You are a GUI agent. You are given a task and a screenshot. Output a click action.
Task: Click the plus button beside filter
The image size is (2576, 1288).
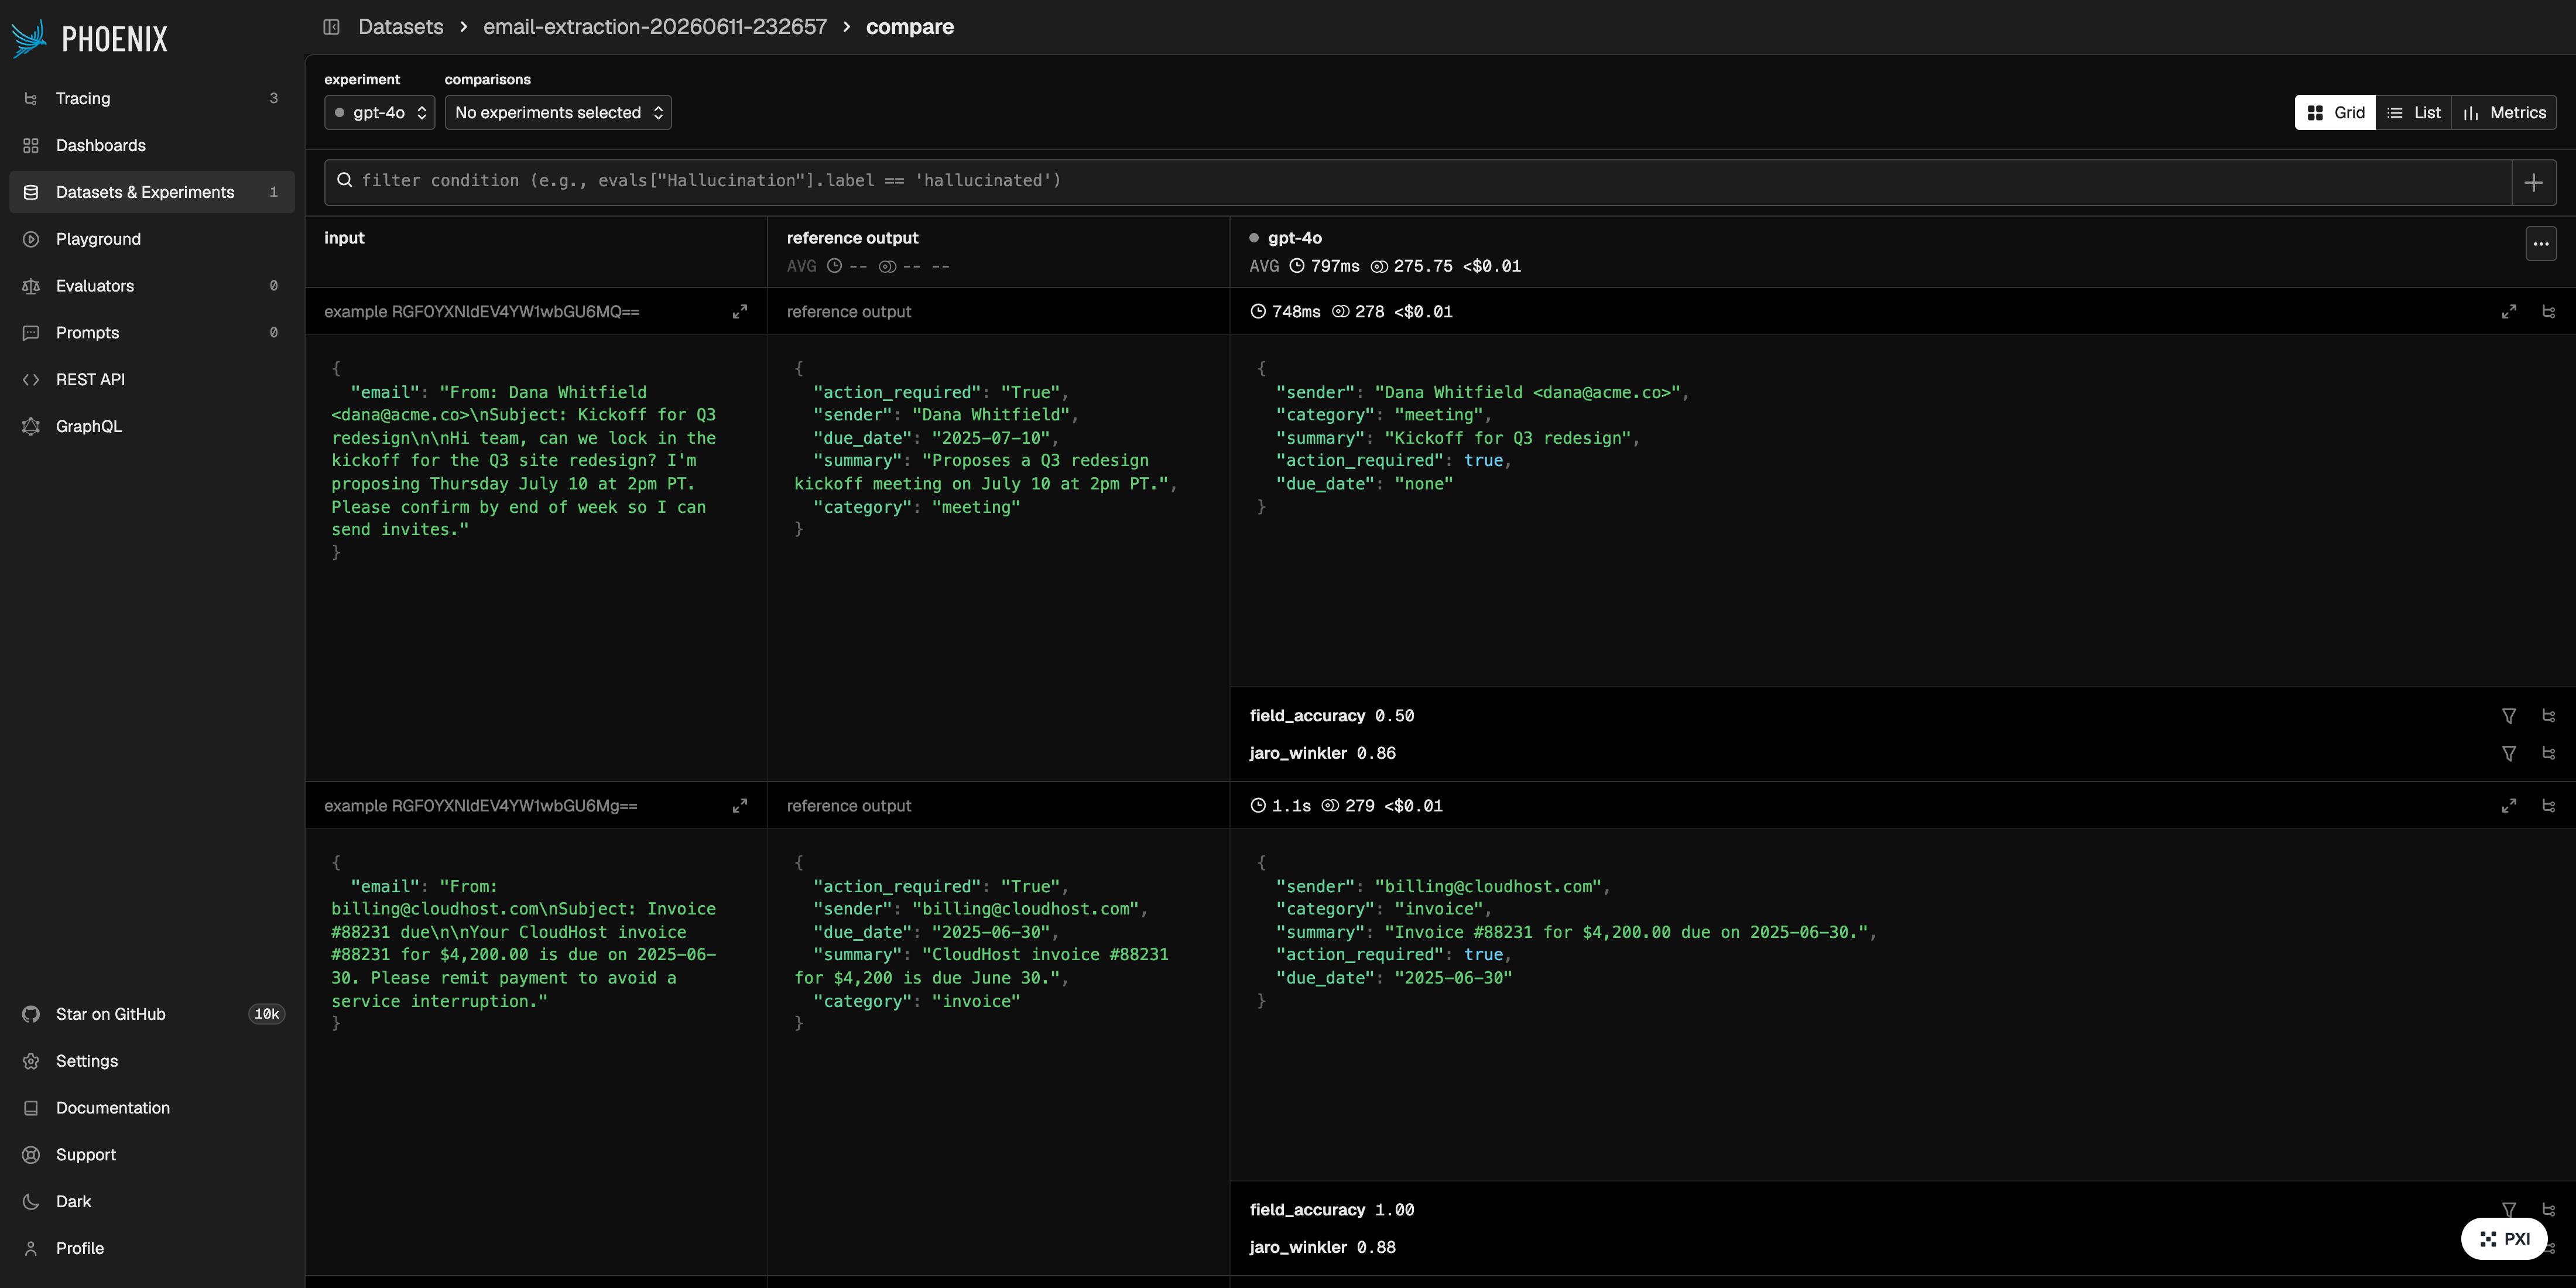pyautogui.click(x=2534, y=182)
